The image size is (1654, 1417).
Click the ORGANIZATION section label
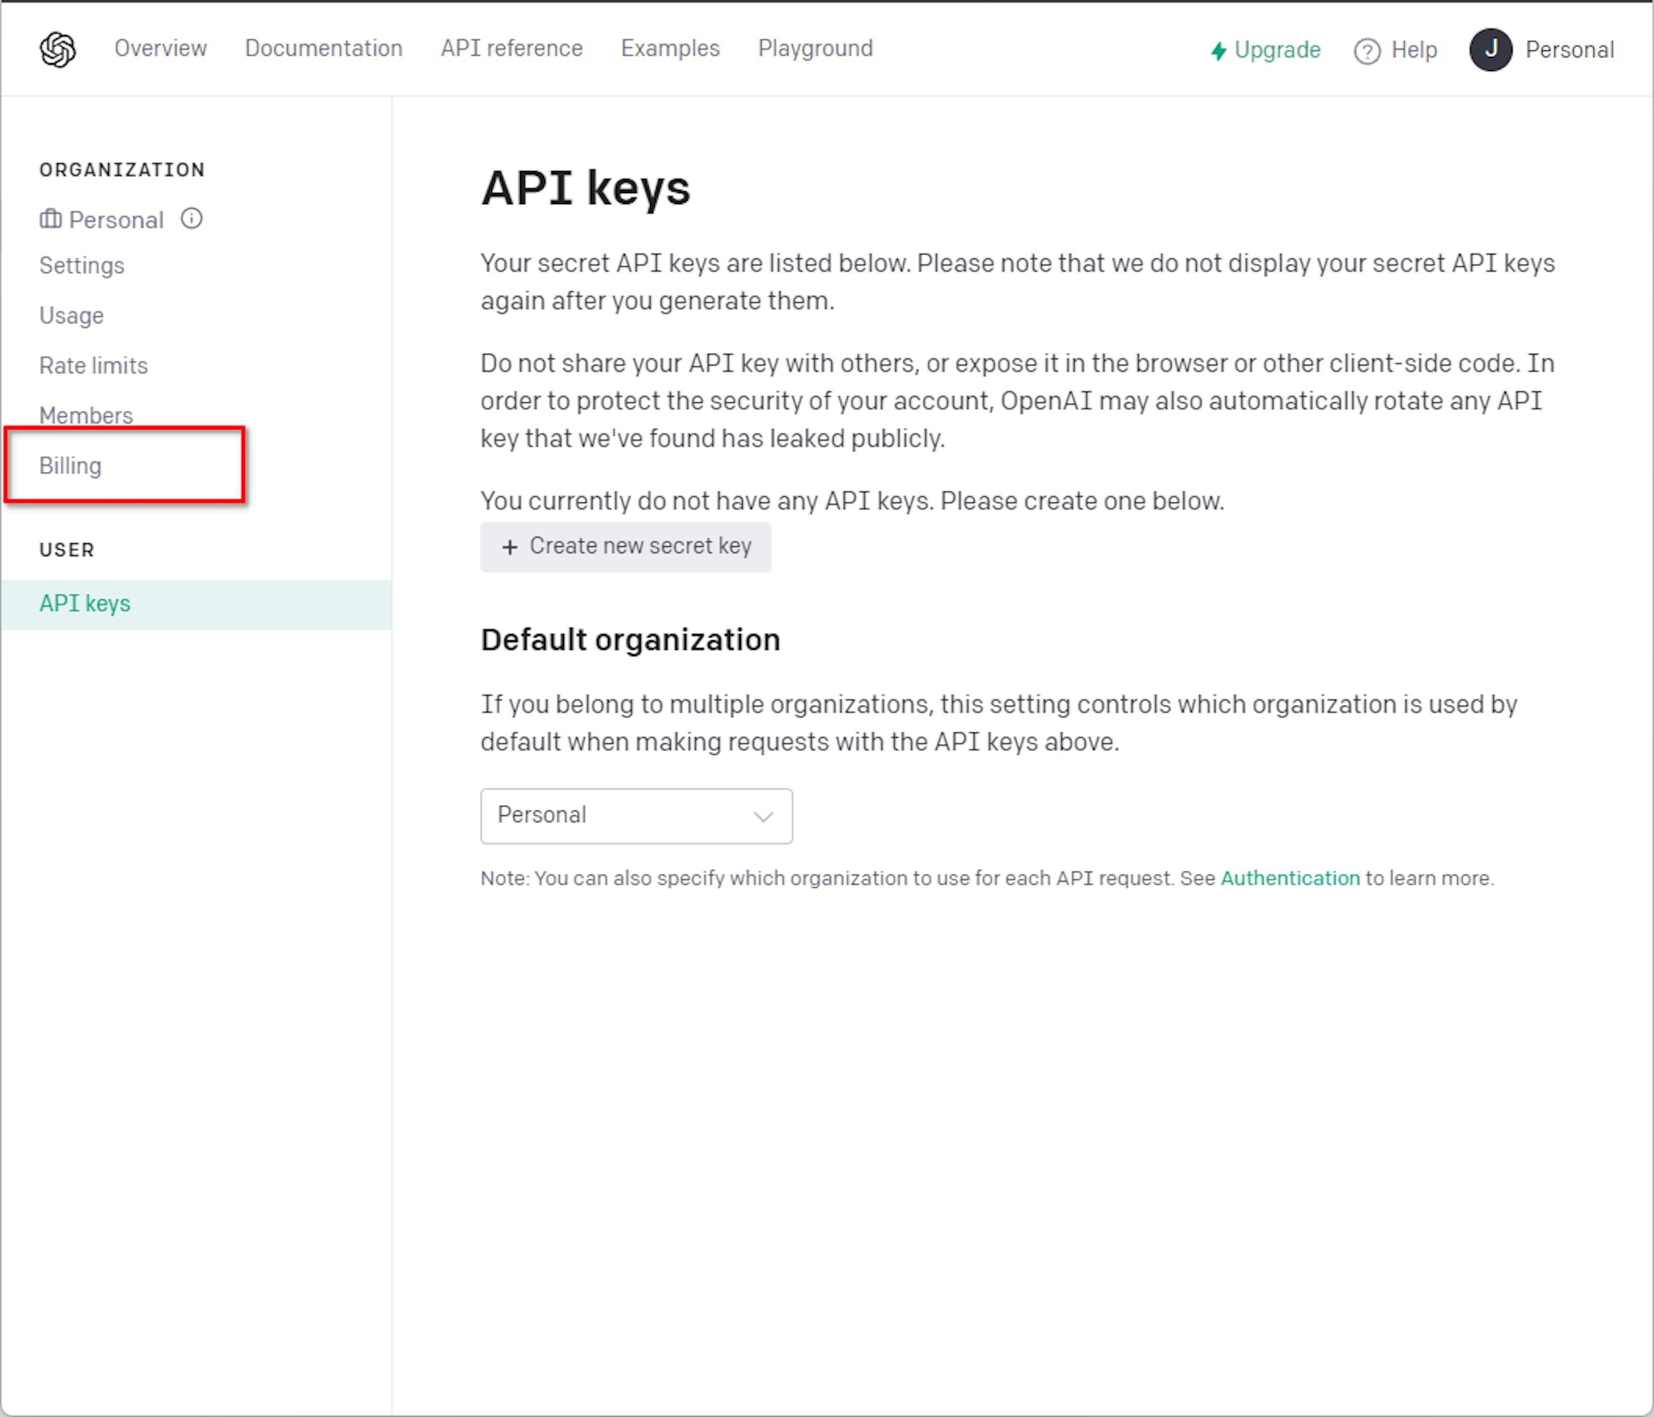pyautogui.click(x=122, y=170)
